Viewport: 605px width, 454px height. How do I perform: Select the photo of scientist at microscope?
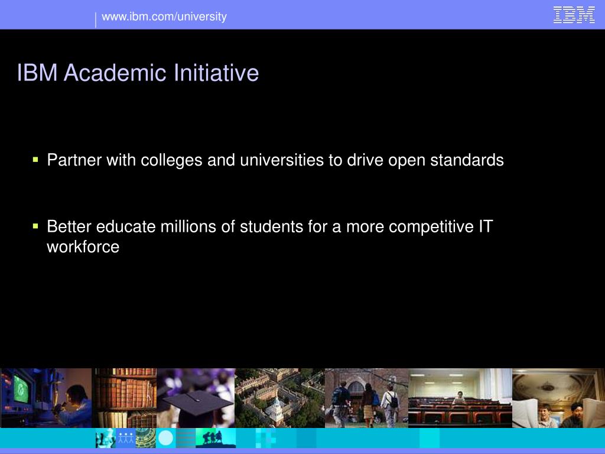pyautogui.click(x=46, y=398)
